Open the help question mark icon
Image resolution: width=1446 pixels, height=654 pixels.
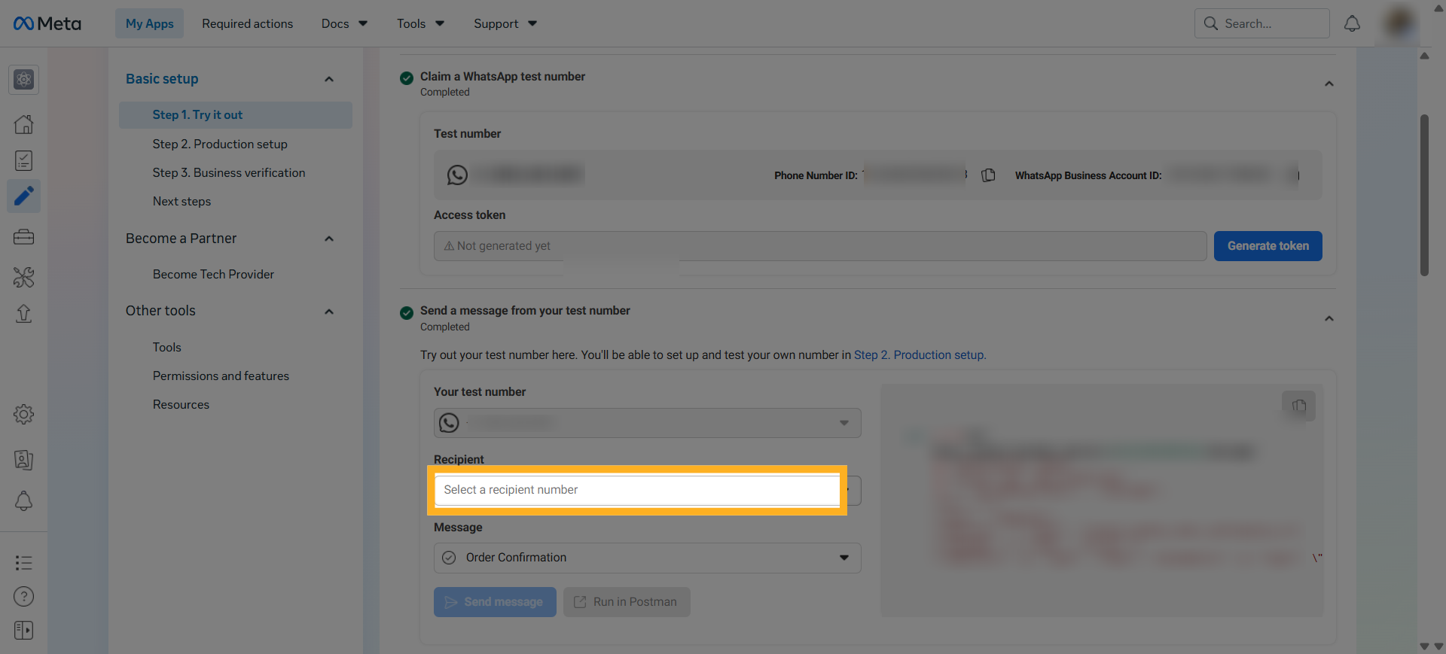(24, 596)
